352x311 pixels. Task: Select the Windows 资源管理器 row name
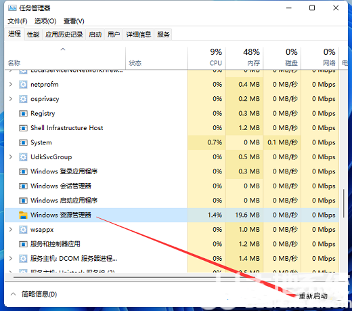(61, 215)
